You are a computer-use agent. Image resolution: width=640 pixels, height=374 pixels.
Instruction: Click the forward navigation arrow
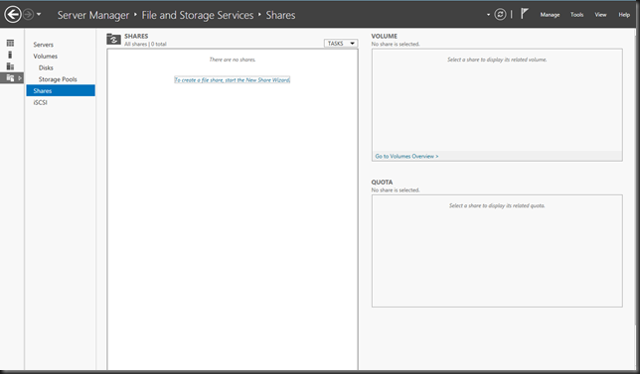[x=28, y=15]
